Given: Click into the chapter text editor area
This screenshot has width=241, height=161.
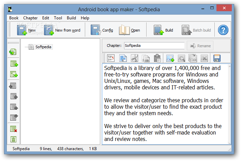Looking at the screenshot, I should pos(165,104).
